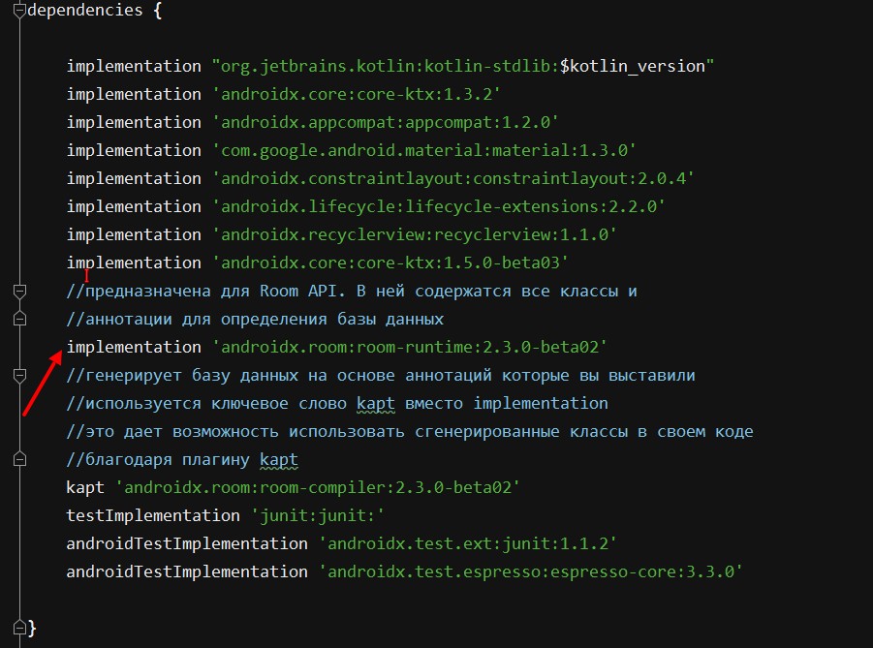Viewport: 873px width, 648px height.
Task: Fold comment starting with предназначена для Room API
Action: pyautogui.click(x=19, y=291)
